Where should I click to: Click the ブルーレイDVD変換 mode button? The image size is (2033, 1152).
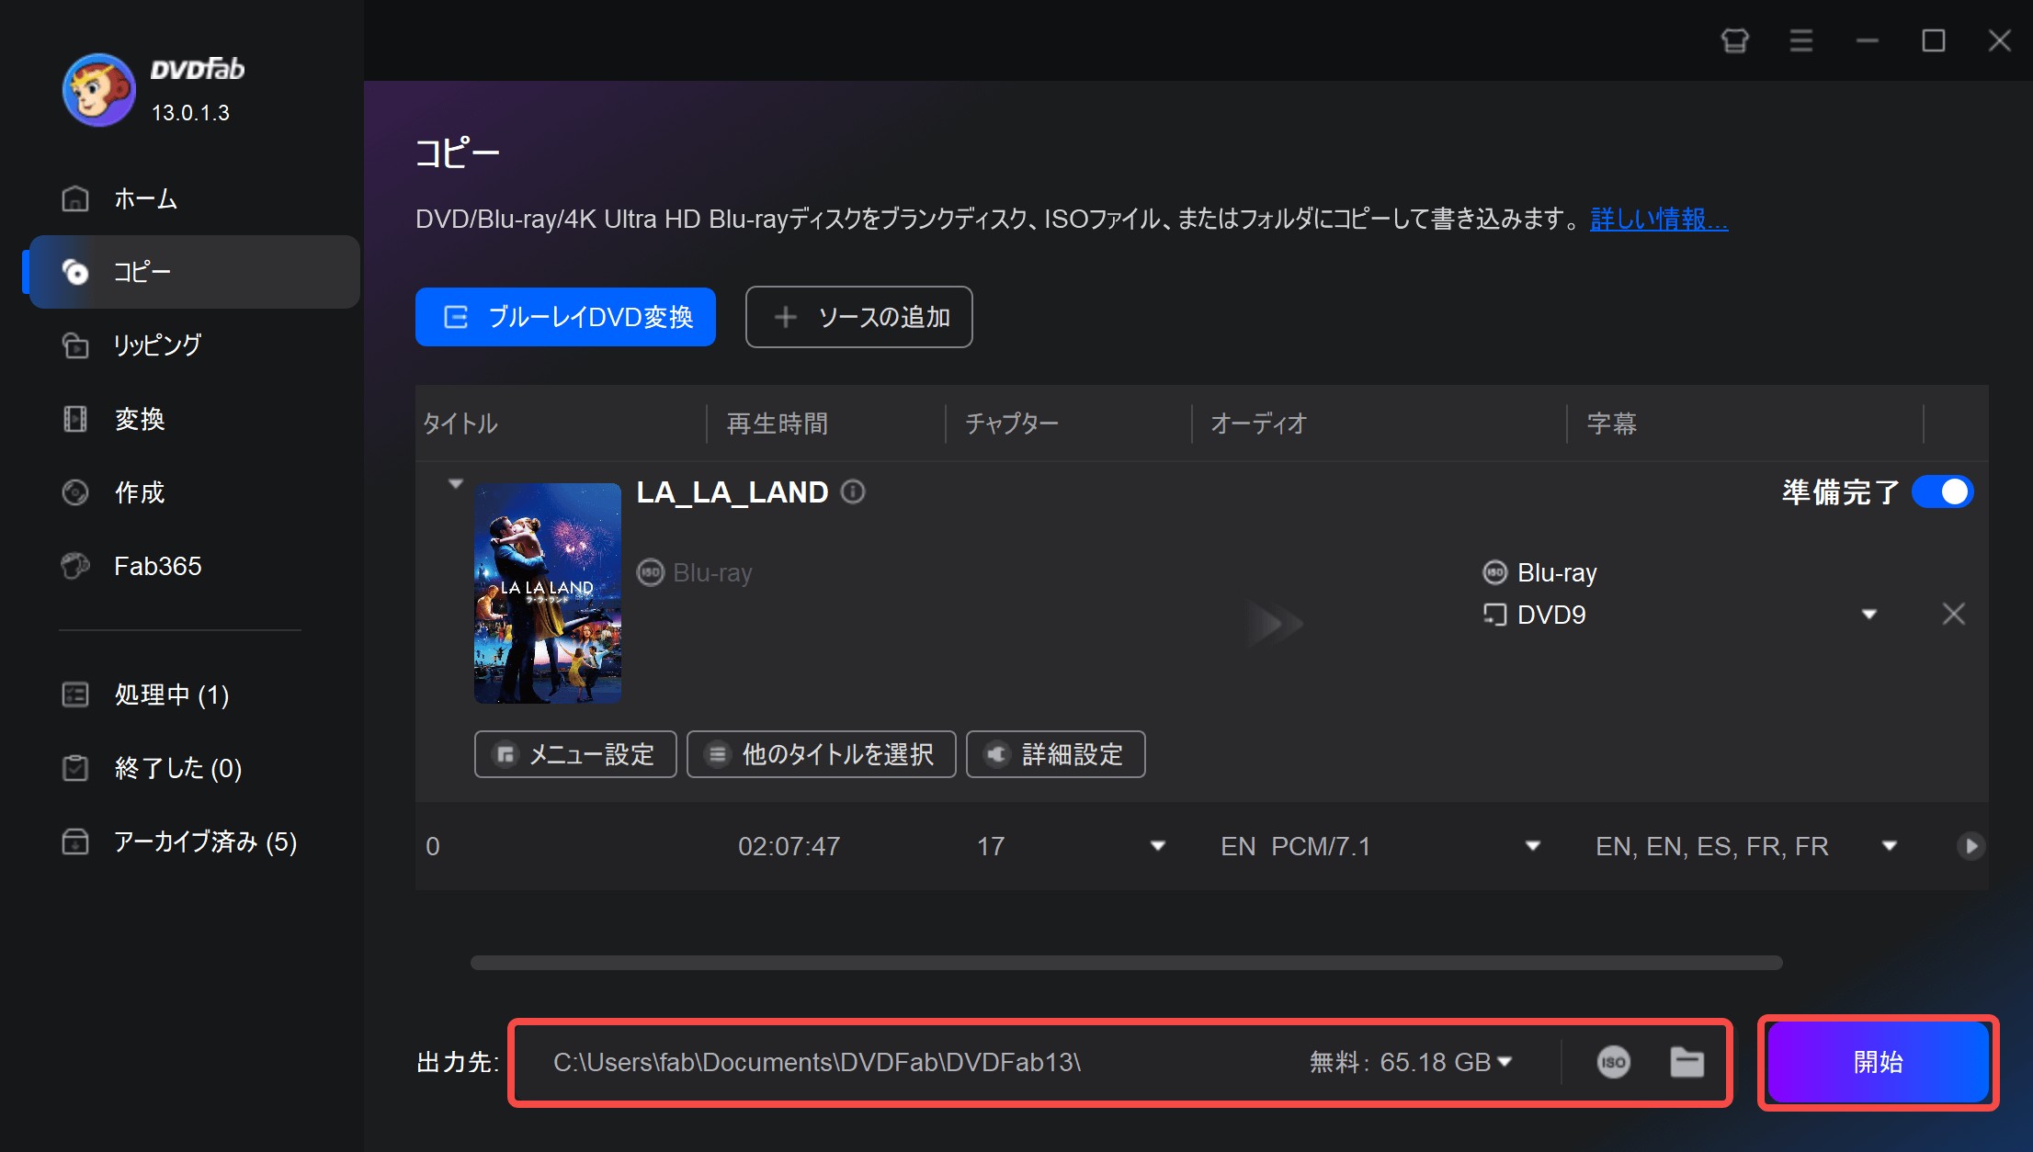tap(565, 317)
